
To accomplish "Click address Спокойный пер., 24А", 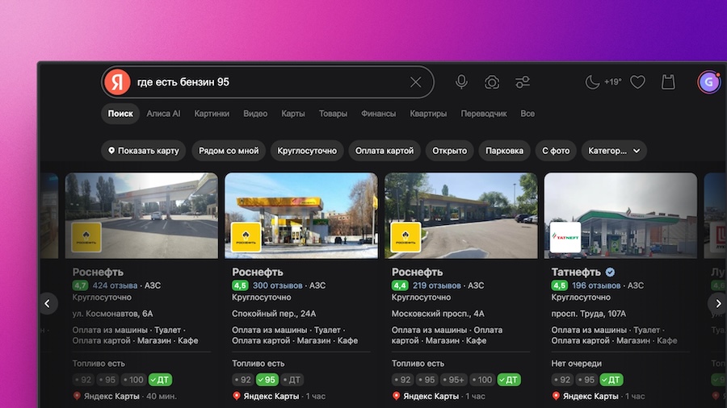I will (x=274, y=314).
